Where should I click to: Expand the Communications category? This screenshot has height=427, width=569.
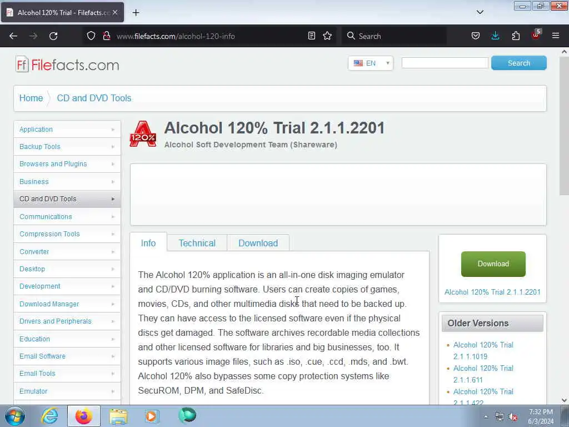tap(67, 217)
